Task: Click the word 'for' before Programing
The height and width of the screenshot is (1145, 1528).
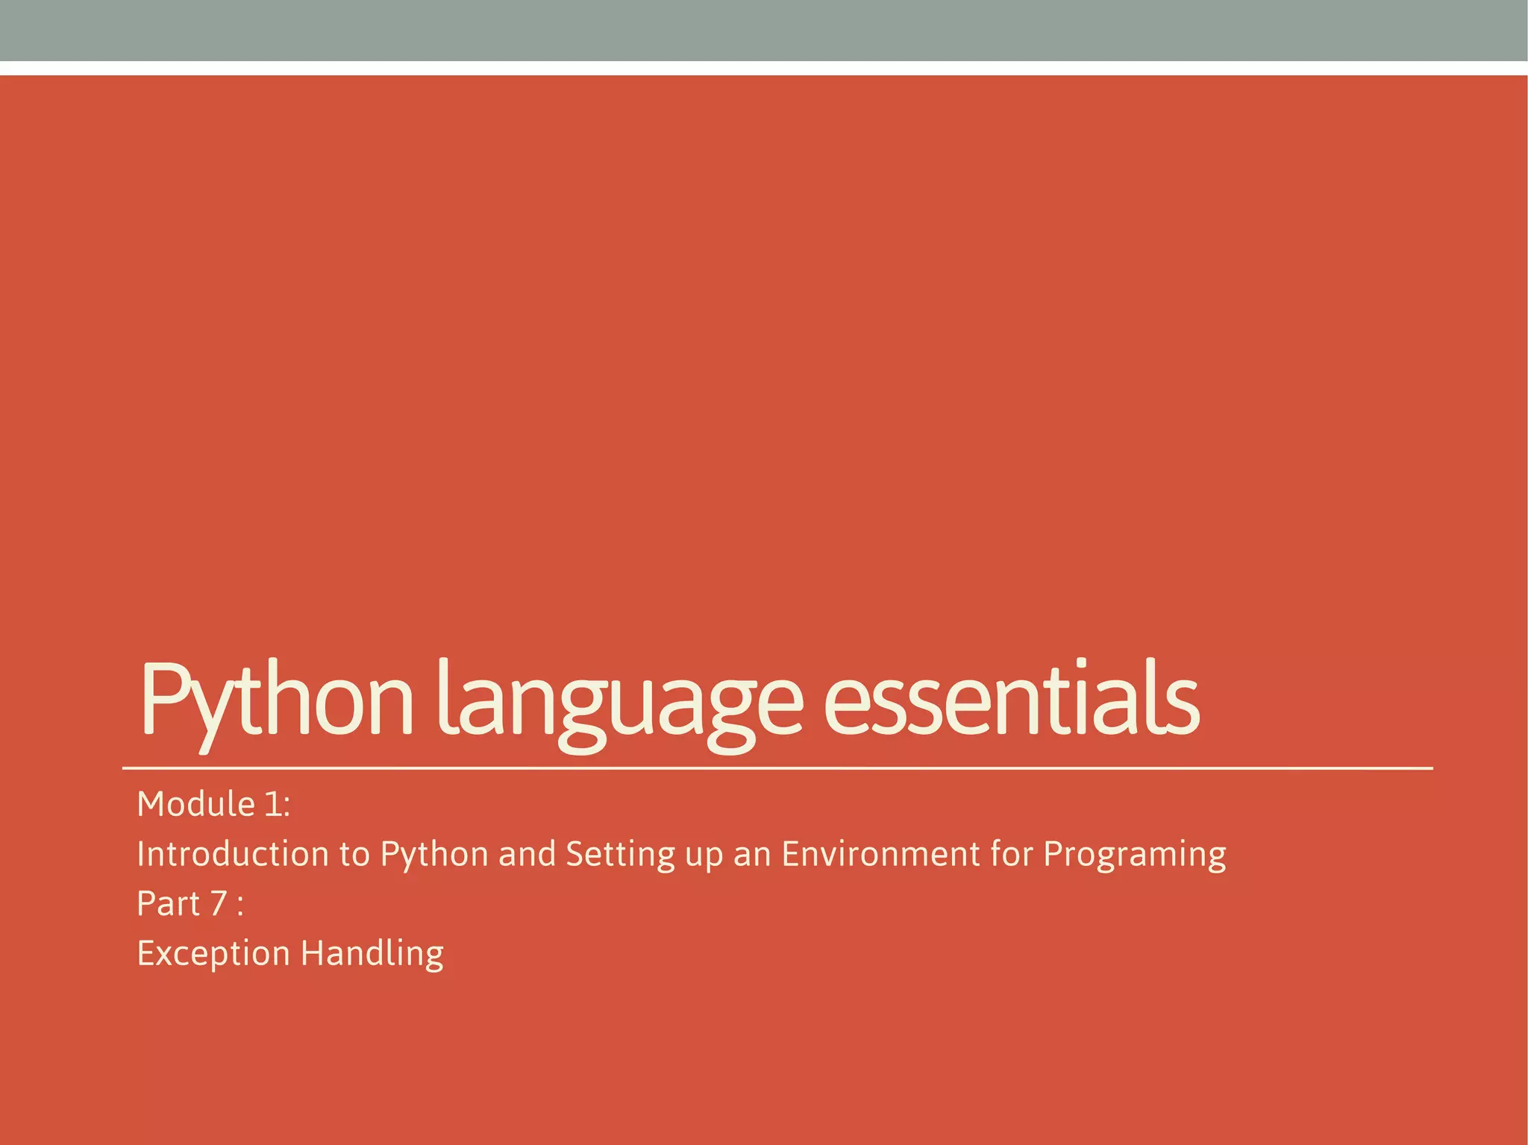Action: [1012, 854]
